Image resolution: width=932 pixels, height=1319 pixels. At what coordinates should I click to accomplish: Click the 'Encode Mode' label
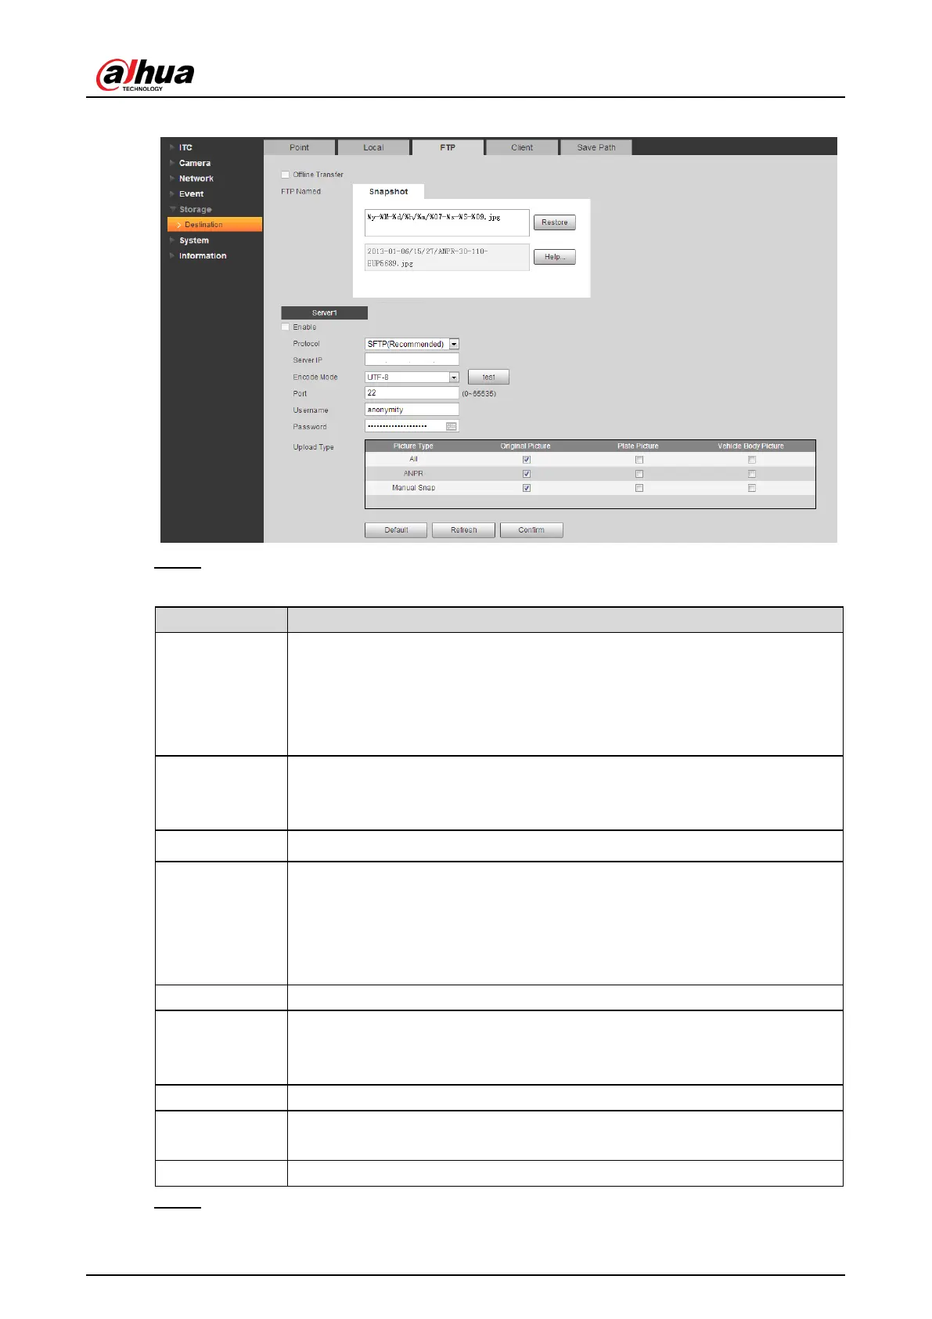(x=315, y=378)
